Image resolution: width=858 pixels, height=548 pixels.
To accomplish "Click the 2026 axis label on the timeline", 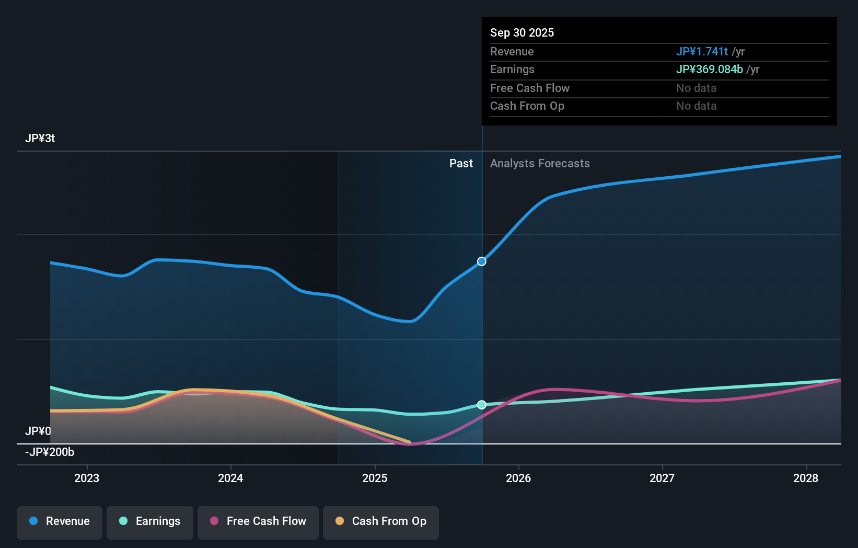I will tap(518, 478).
